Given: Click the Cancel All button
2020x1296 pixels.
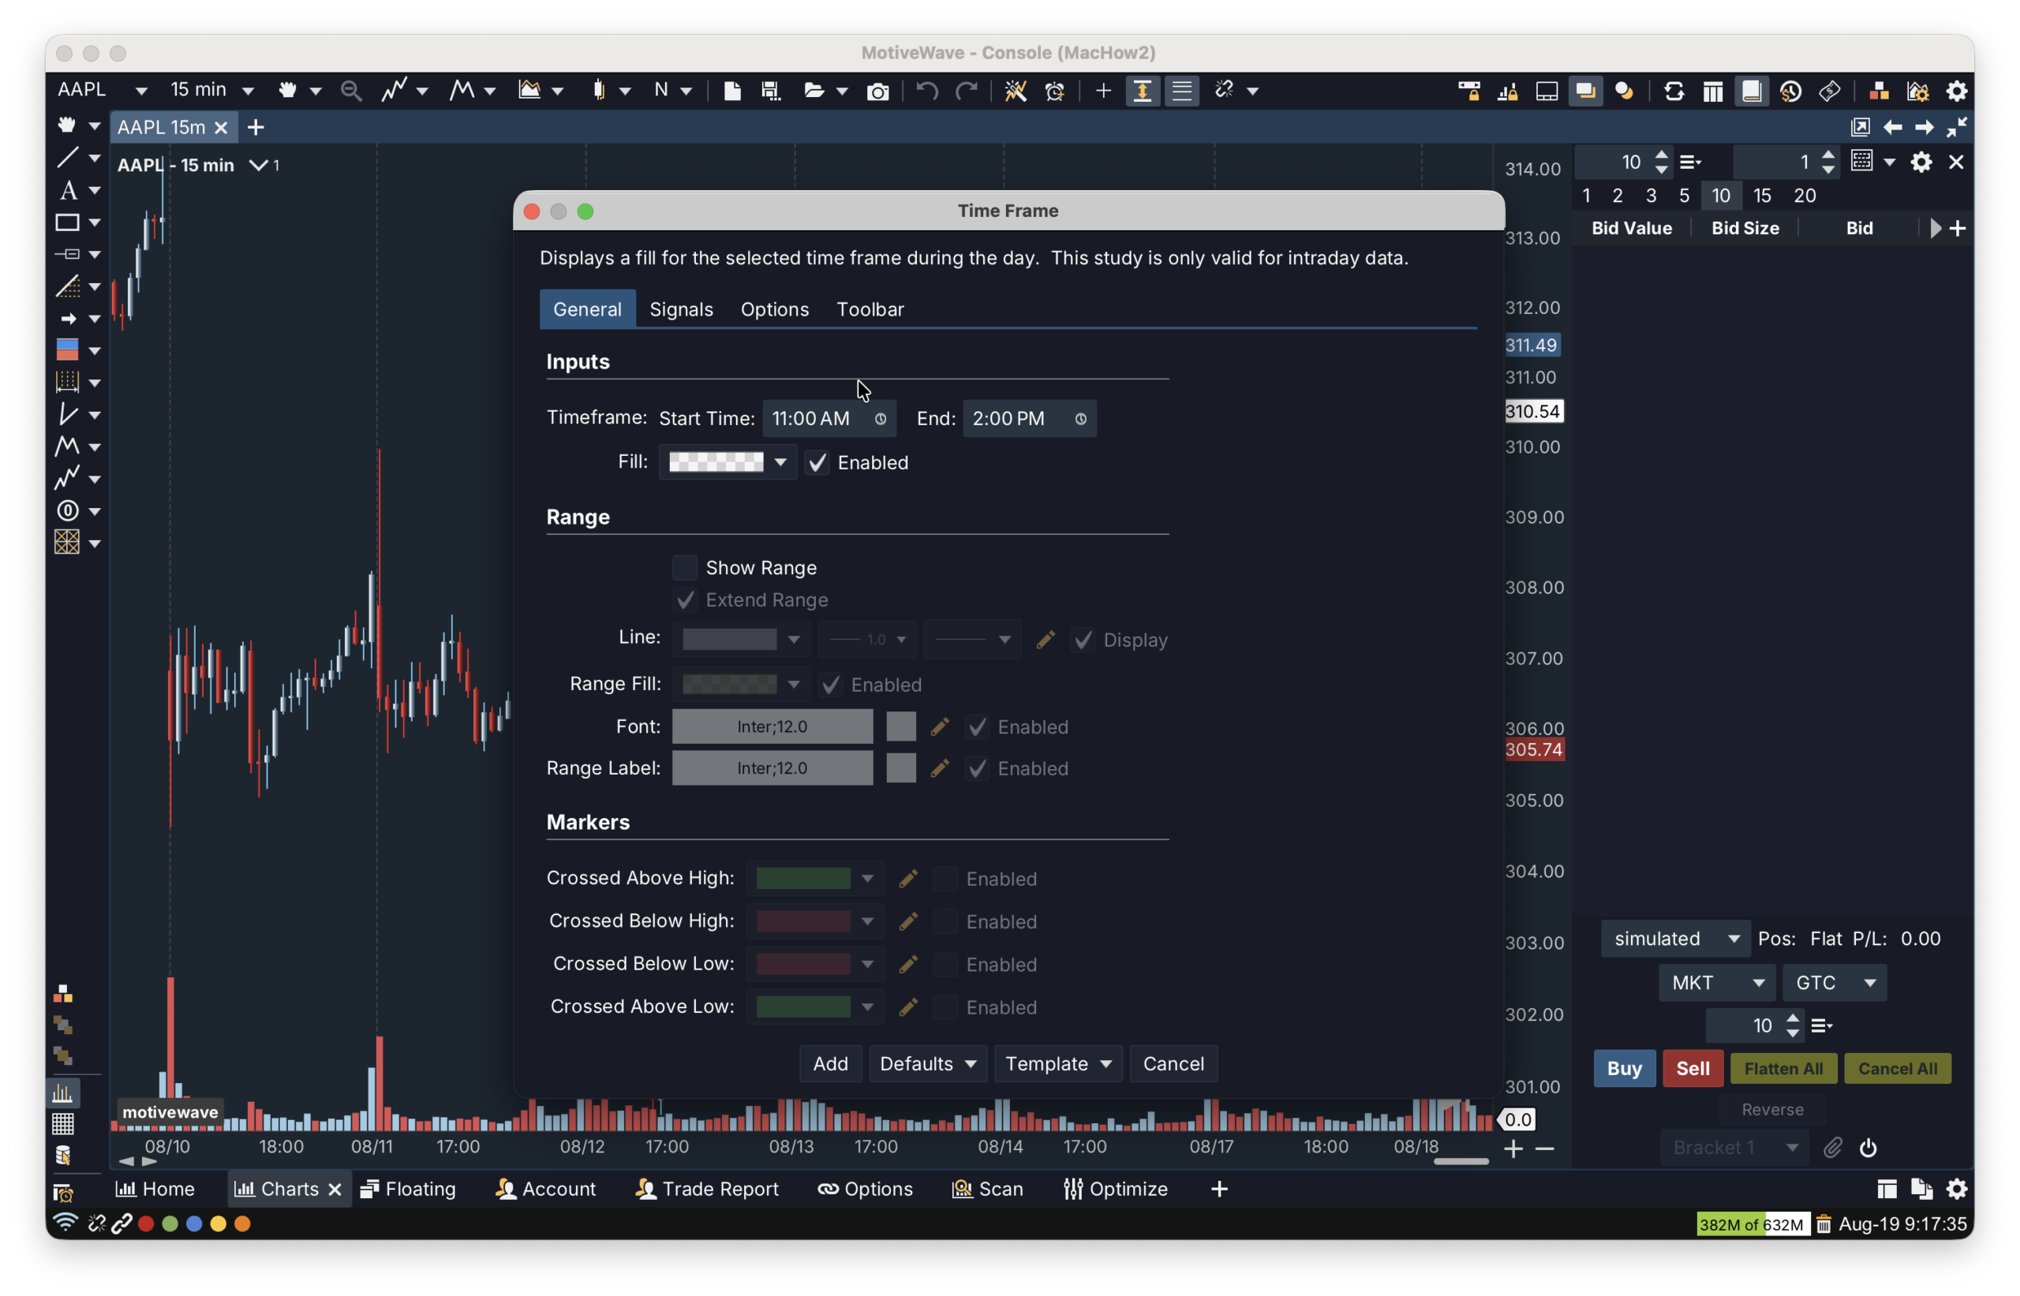Looking at the screenshot, I should (1897, 1069).
